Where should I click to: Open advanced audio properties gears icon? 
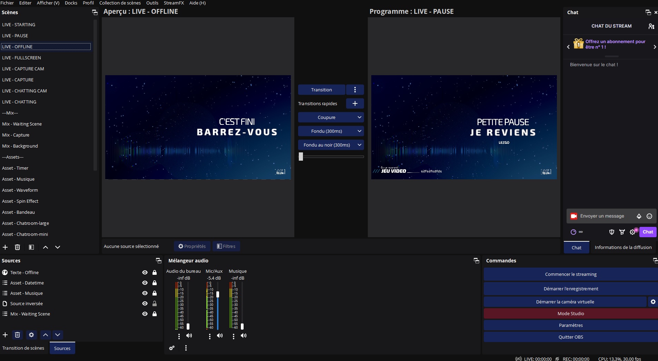tap(172, 348)
